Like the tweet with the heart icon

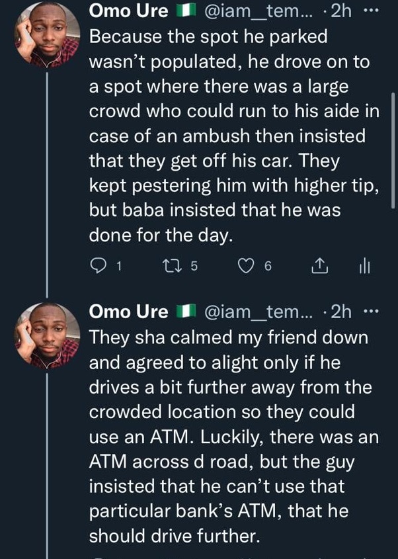coord(245,266)
